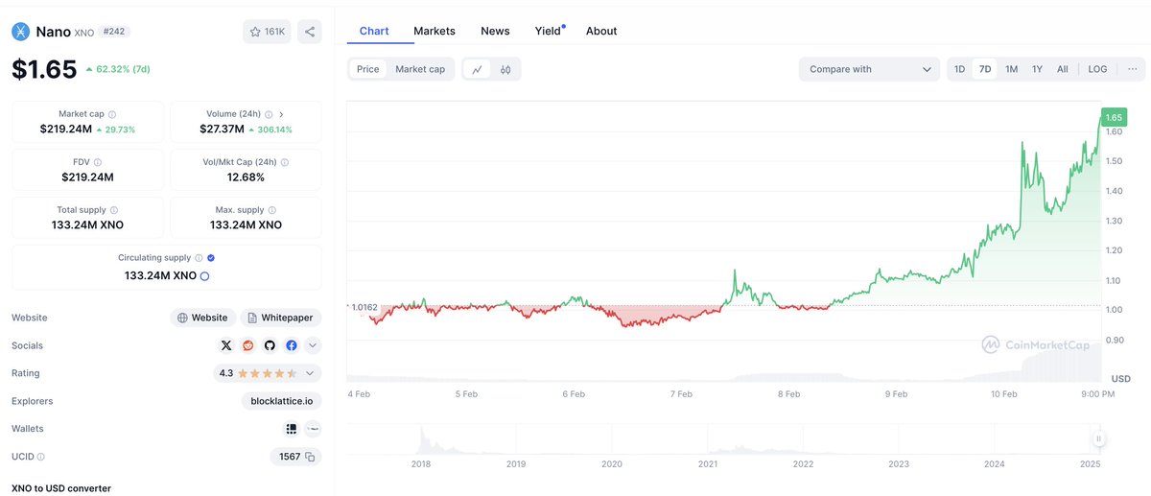Copy UCID 1567 with copy icon

point(310,457)
